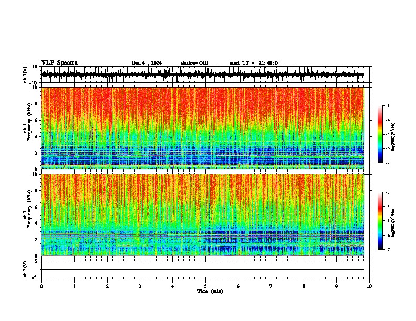This screenshot has height=321, width=416.
Task: Click the "ch.1(V)" axis label
Action: (x=25, y=74)
